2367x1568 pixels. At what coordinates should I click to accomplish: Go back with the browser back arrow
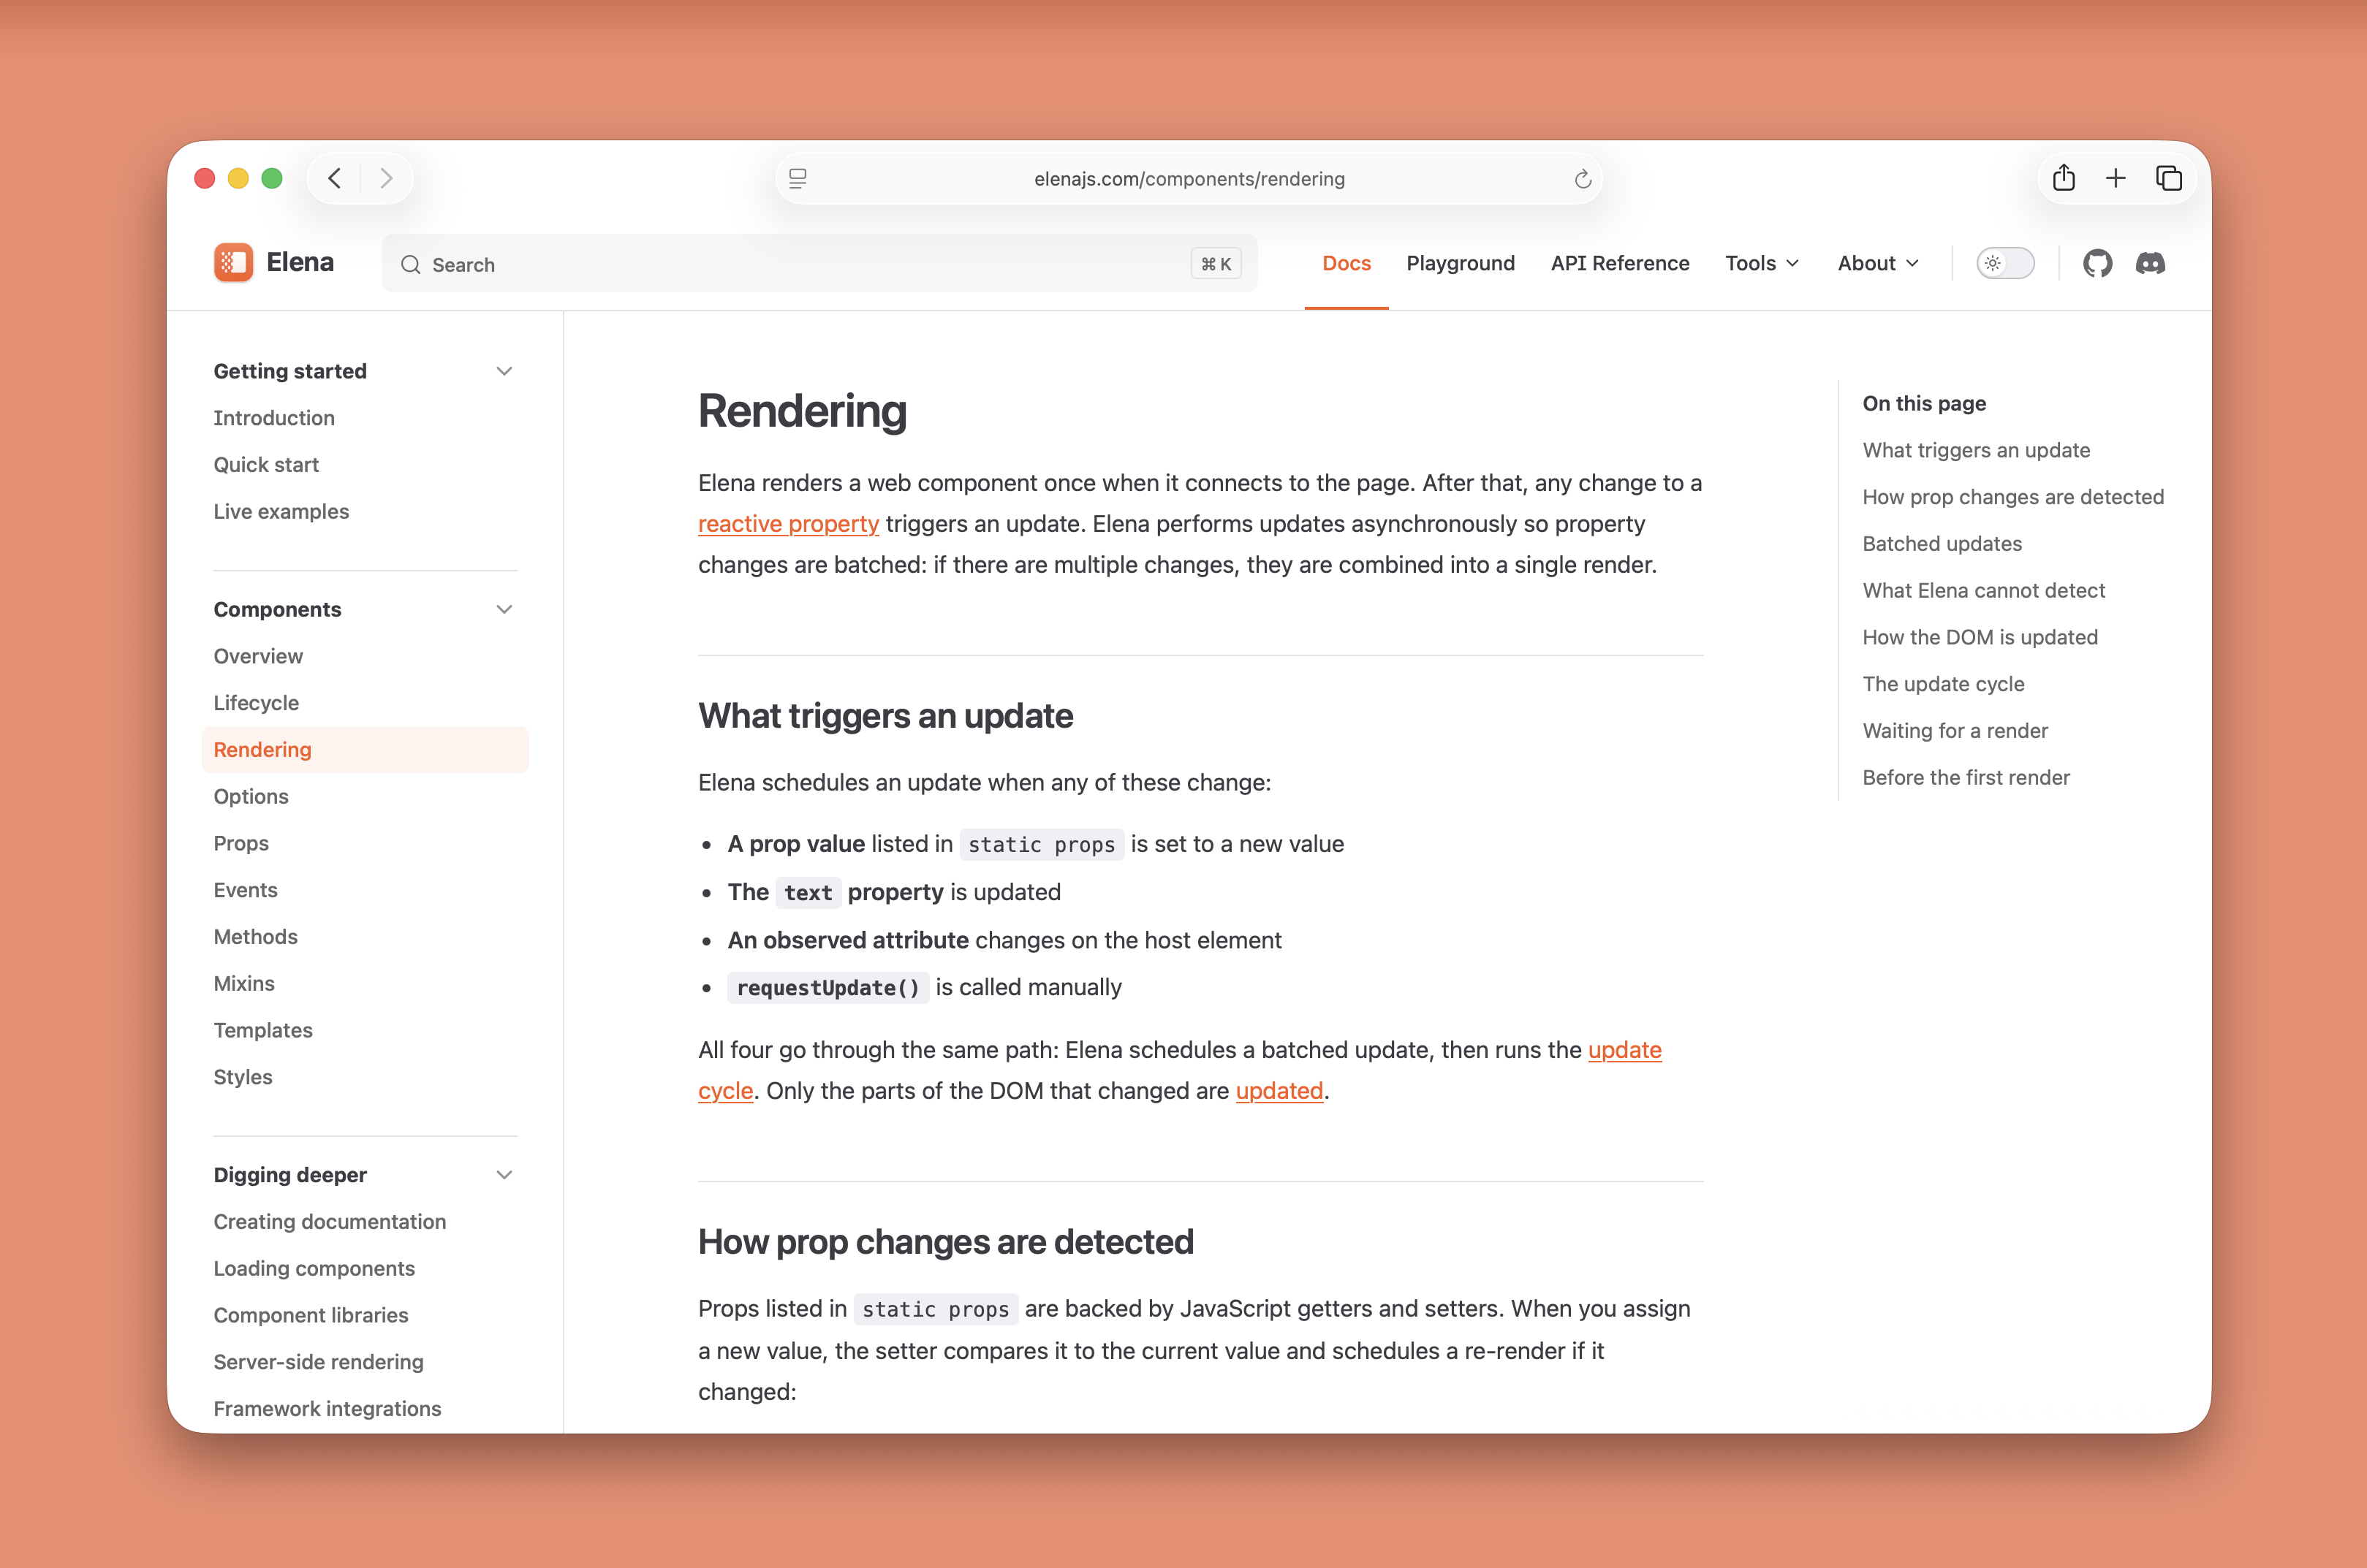(x=335, y=178)
